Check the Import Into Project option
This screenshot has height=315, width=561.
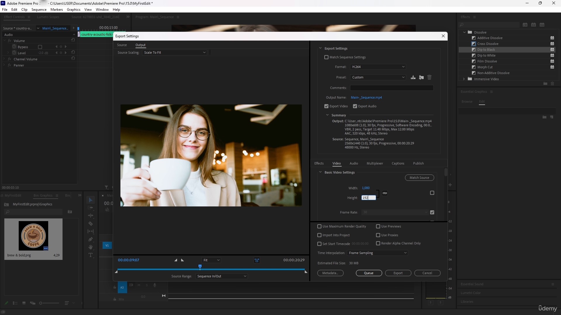click(319, 235)
